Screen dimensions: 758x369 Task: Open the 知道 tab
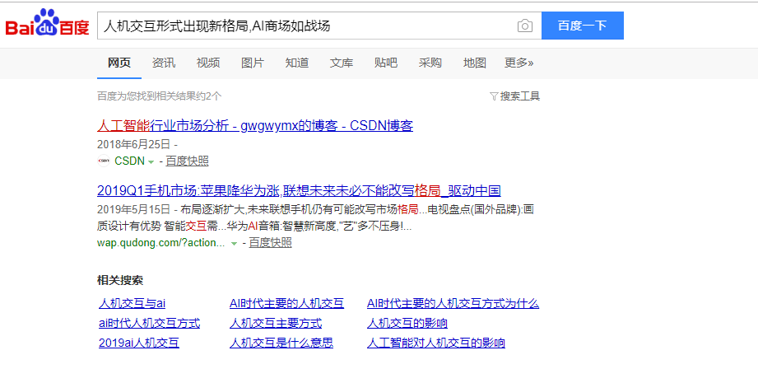pos(297,63)
